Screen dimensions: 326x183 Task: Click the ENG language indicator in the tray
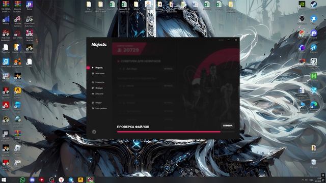point(311,180)
